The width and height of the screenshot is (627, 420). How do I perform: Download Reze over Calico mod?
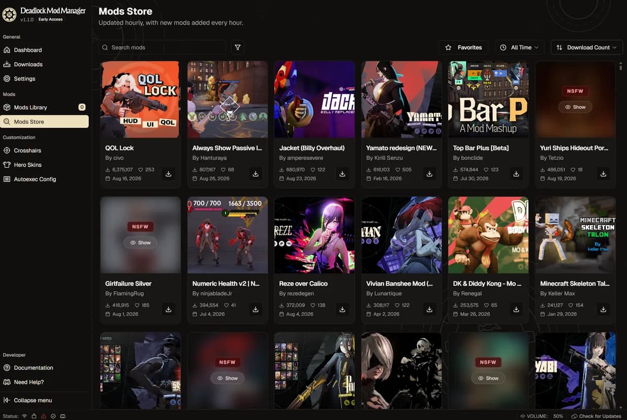342,309
